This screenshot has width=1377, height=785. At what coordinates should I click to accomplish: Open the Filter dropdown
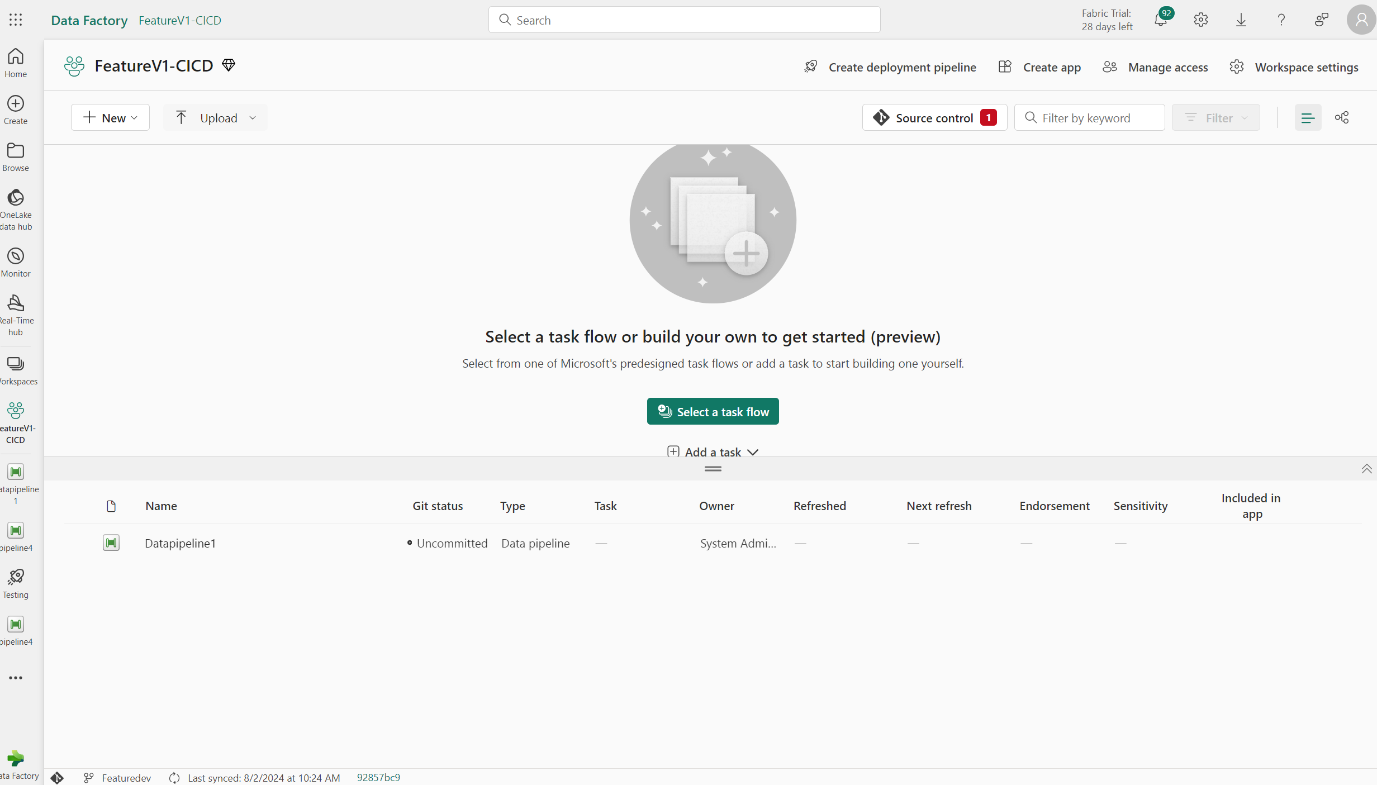(x=1216, y=117)
